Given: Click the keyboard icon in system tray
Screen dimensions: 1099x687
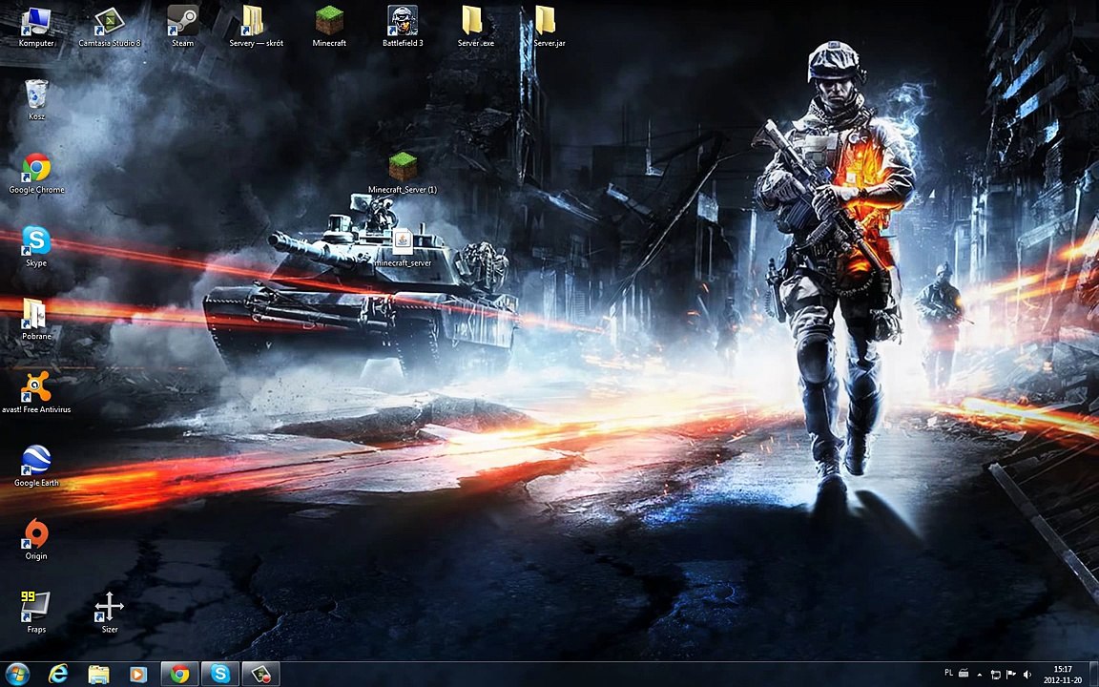Looking at the screenshot, I should [964, 673].
